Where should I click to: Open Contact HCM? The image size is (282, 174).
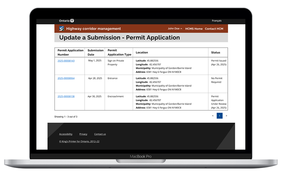point(214,29)
